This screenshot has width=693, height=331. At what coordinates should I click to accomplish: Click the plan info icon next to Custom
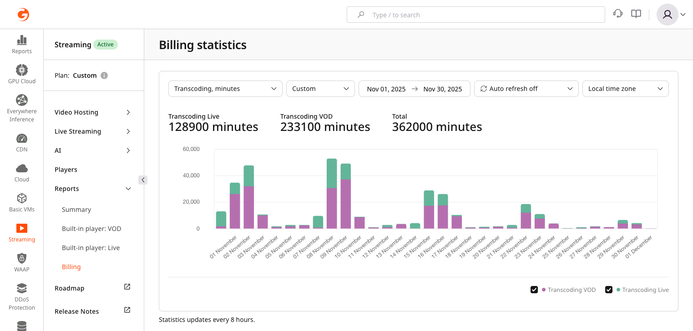tap(104, 75)
